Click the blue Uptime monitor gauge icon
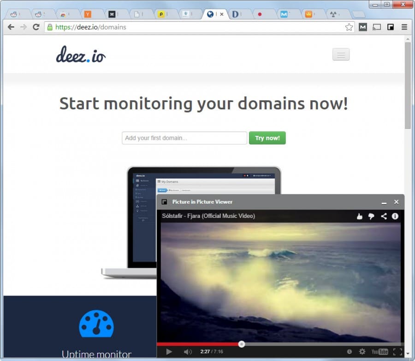 tap(96, 324)
